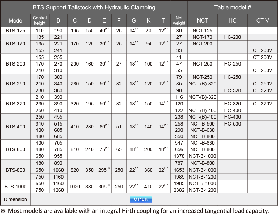The image size is (278, 216).
Task: Select the net weight 2382 cell
Action: (x=179, y=190)
